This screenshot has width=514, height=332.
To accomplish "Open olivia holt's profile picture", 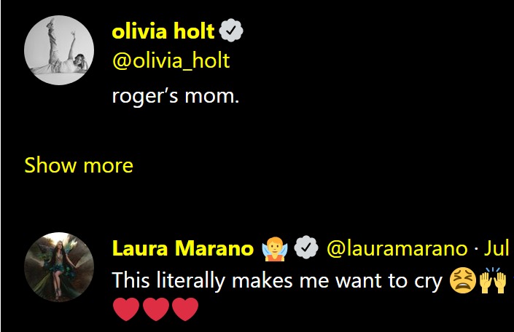I will pos(59,50).
